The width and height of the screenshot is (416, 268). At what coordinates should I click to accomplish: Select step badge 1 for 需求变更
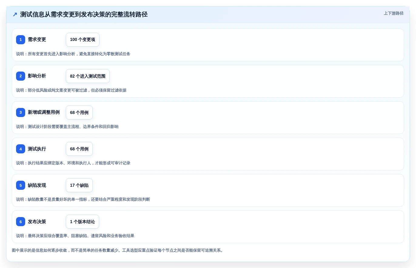pyautogui.click(x=21, y=40)
